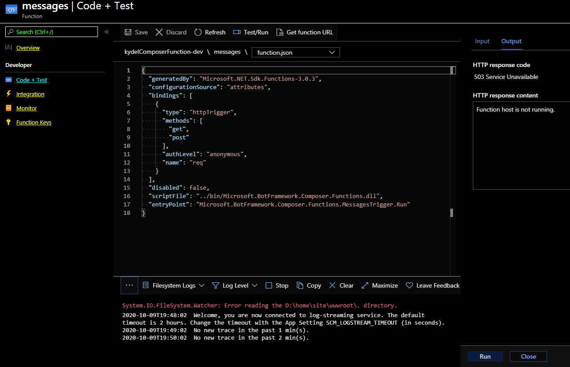Viewport: 570px width, 367px height.
Task: Open the file selector showing function.json
Action: [x=295, y=52]
